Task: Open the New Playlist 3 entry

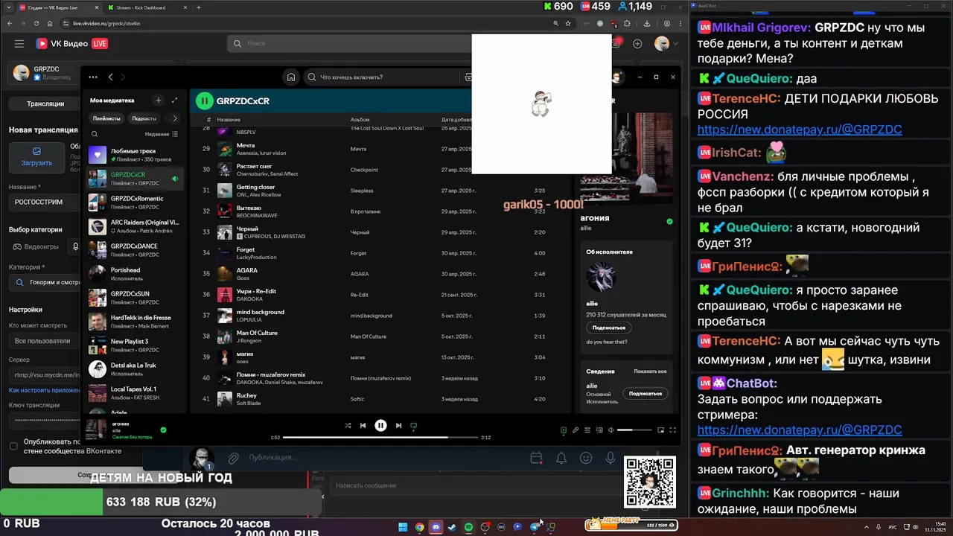Action: click(x=134, y=345)
